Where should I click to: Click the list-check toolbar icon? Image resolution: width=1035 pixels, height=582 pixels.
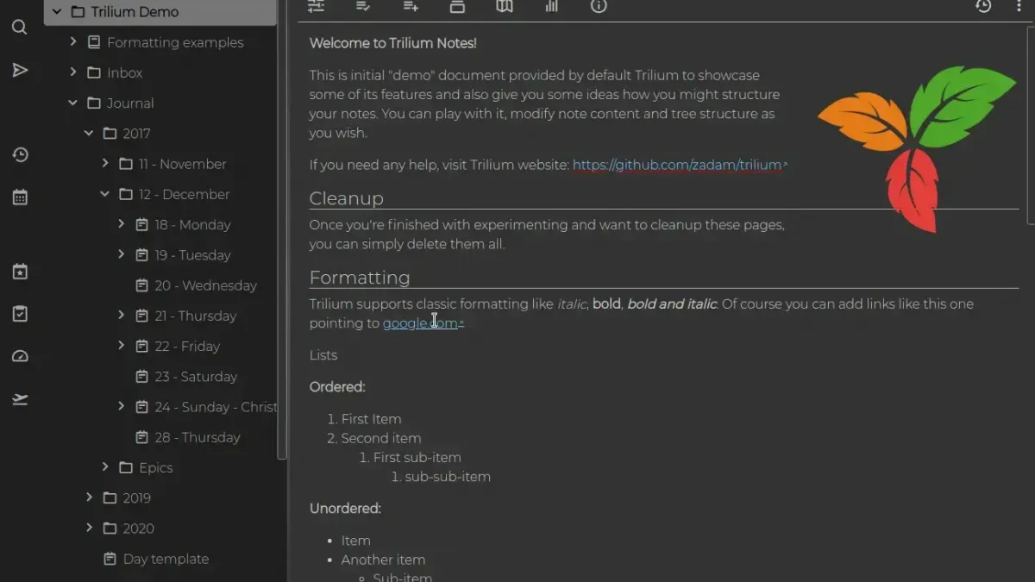(363, 6)
